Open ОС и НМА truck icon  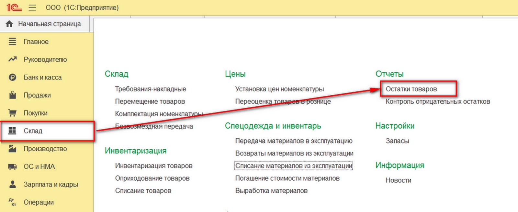click(x=12, y=166)
